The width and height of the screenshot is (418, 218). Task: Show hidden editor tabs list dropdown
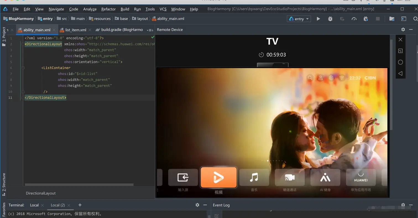pos(150,30)
